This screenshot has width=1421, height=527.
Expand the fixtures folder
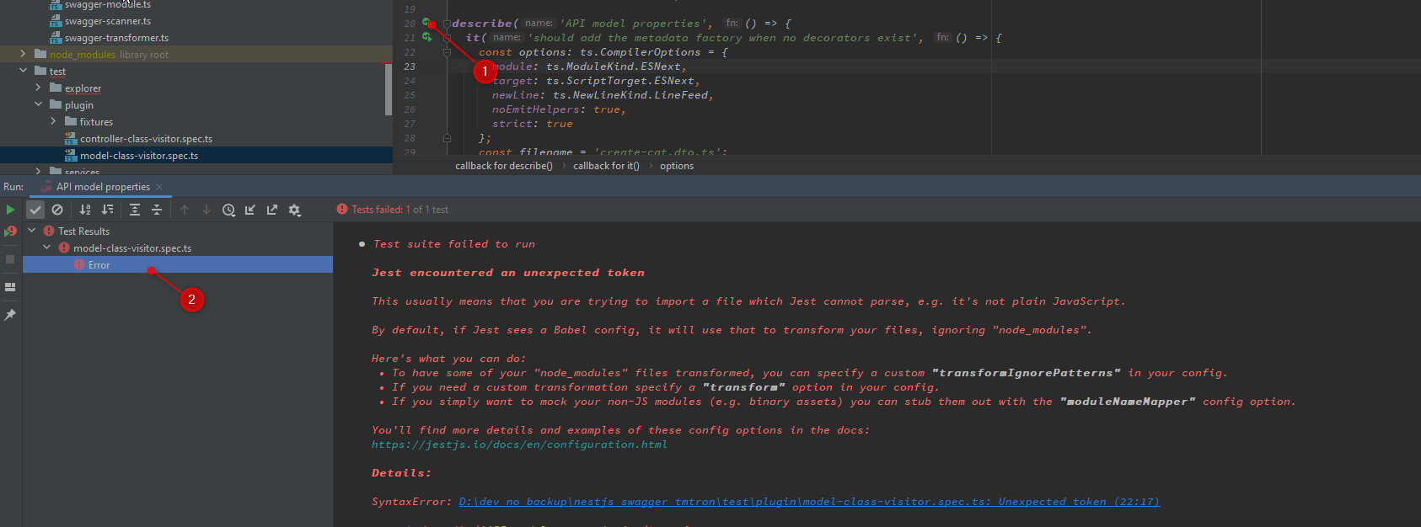[53, 121]
